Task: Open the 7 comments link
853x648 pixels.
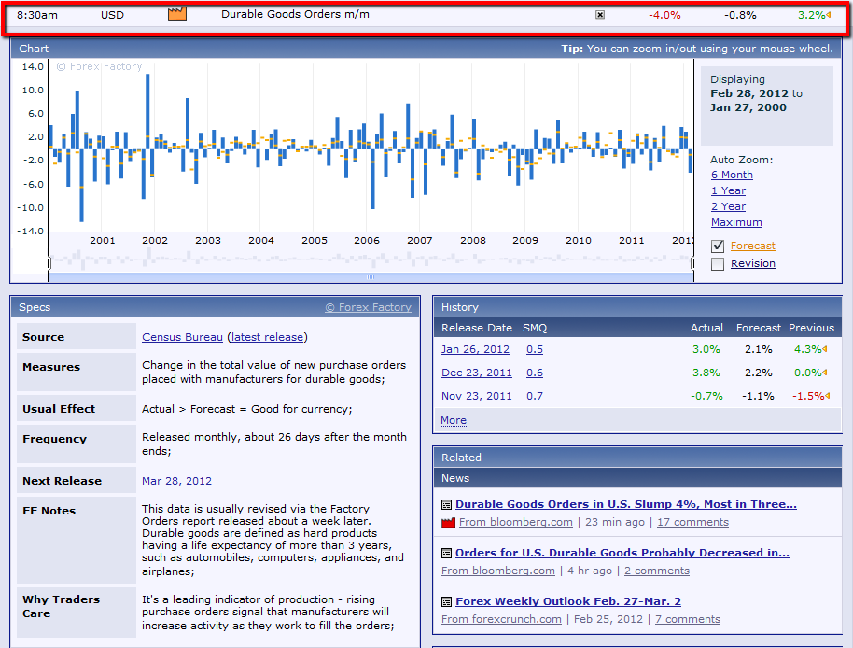Action: 688,619
